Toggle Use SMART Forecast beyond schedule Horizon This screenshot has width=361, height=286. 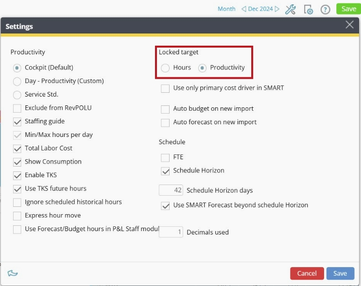165,205
